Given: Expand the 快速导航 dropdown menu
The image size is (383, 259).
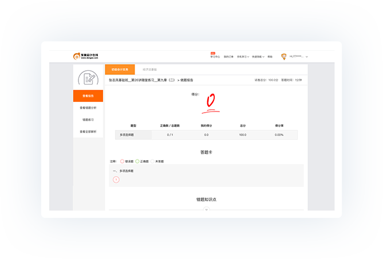Looking at the screenshot, I should click(257, 57).
